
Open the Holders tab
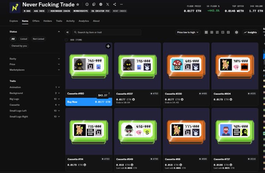point(48,21)
